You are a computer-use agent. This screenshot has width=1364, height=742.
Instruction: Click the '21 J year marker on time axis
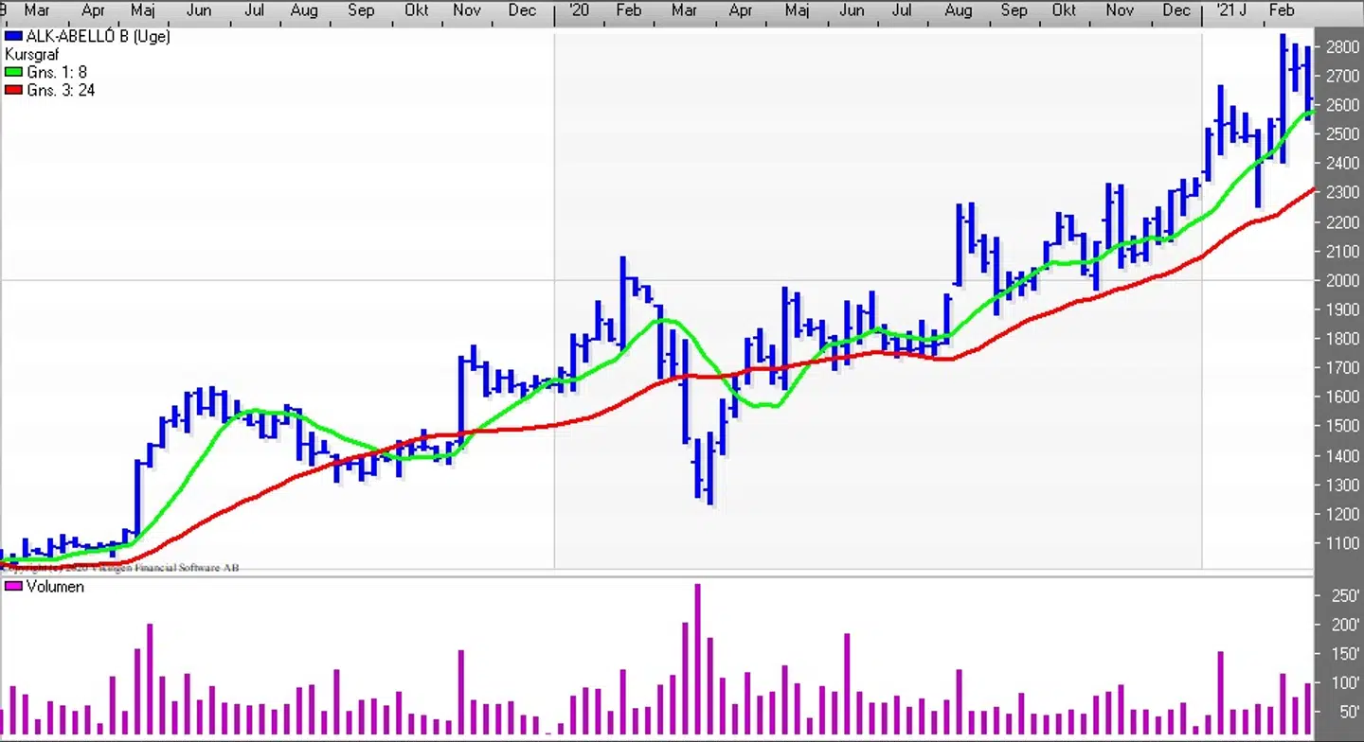pyautogui.click(x=1231, y=10)
